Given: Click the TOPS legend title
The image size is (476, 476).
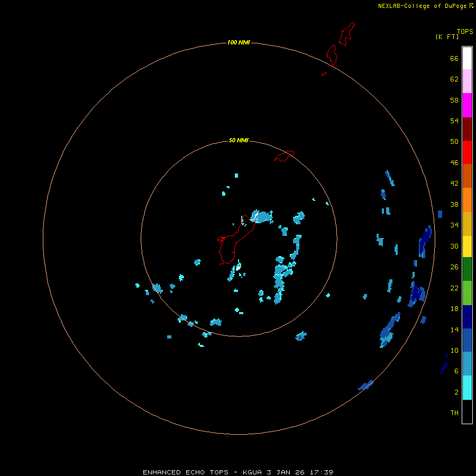Looking at the screenshot, I should pos(465,31).
